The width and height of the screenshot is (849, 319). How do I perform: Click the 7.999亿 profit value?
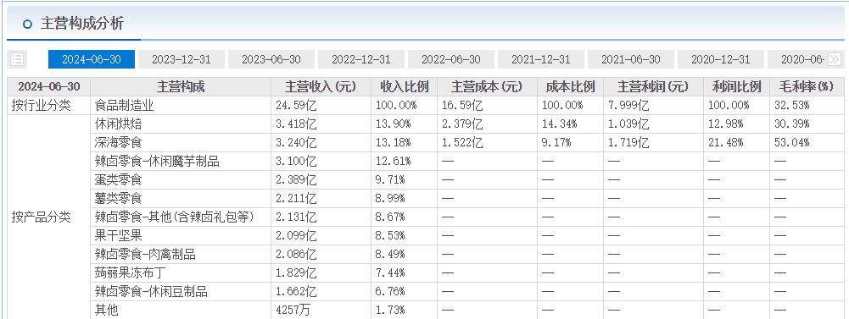[x=628, y=105]
